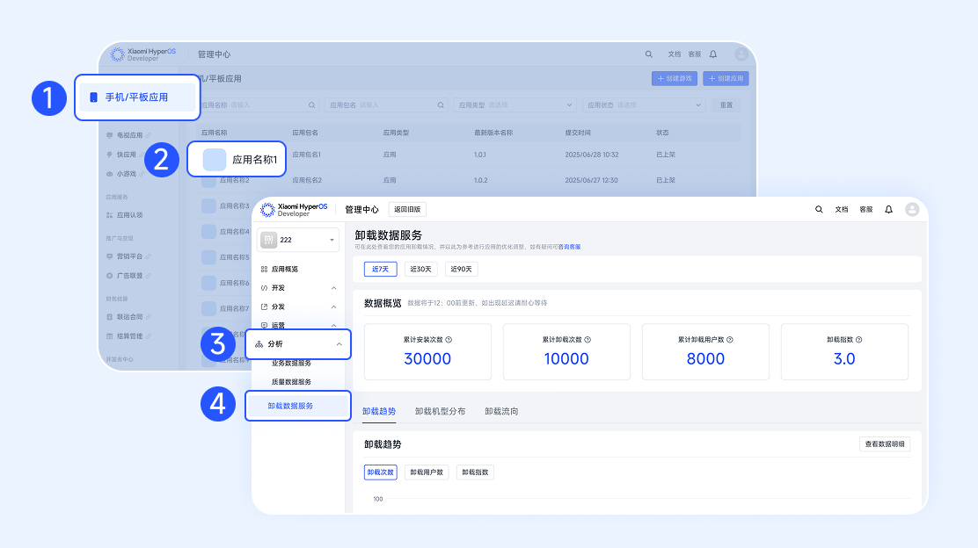
Task: Select the 近30天 time range
Action: point(421,269)
